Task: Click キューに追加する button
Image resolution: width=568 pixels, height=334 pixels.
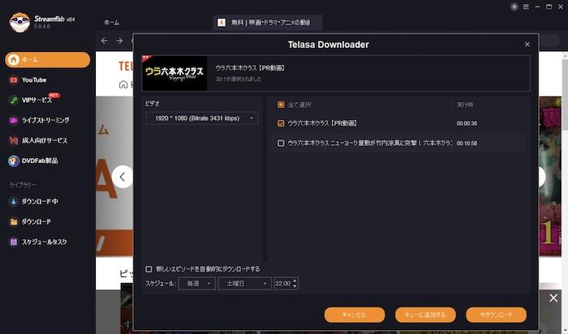Action: pos(425,315)
